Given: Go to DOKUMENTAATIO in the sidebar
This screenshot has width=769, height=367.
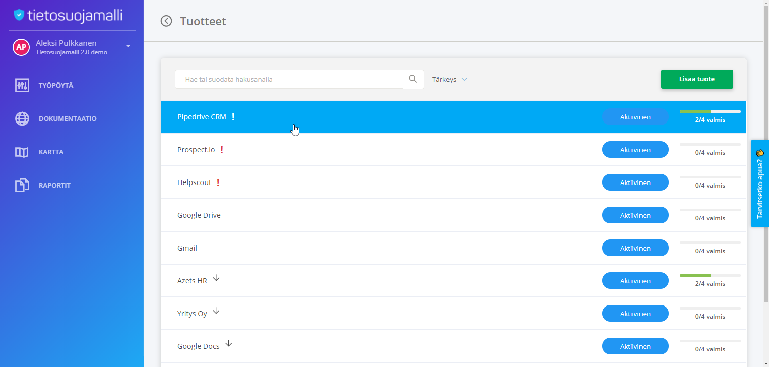Looking at the screenshot, I should 68,119.
